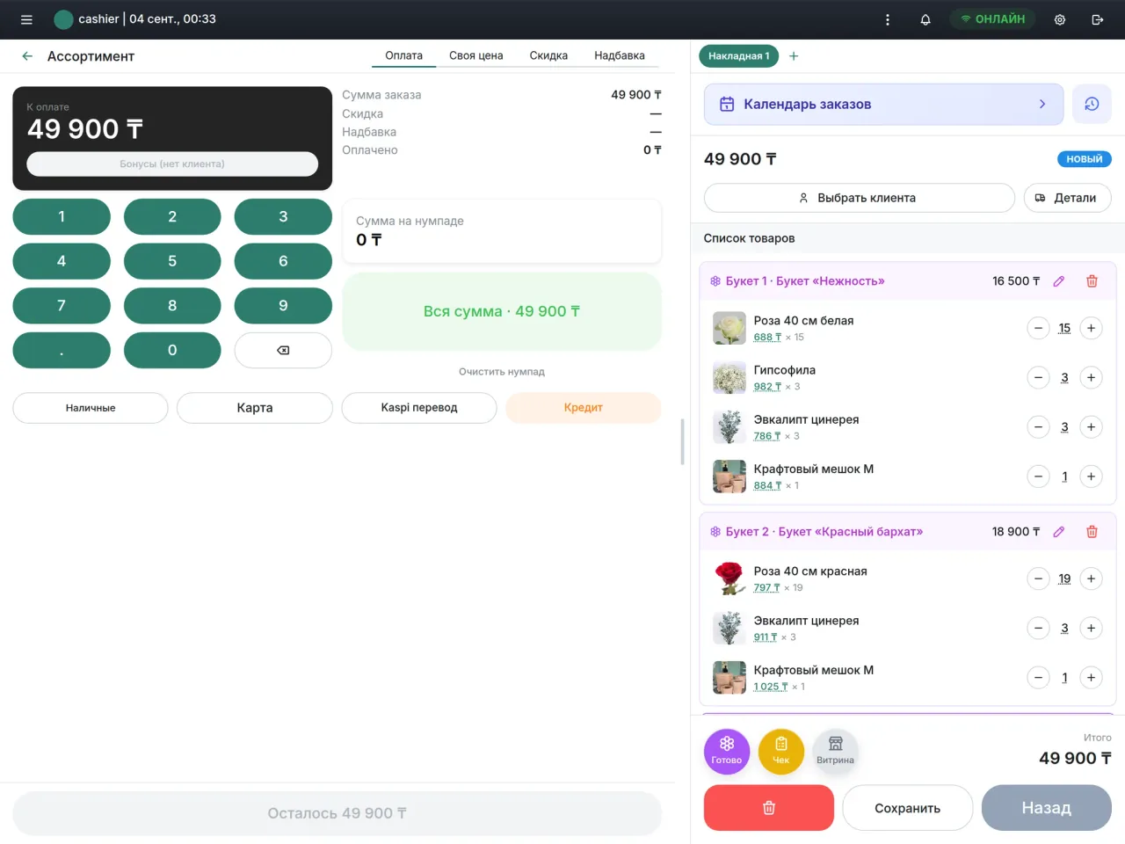Choose Kaspi перевод payment method
1125x844 pixels.
click(419, 408)
